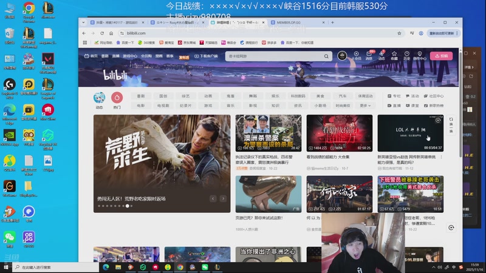Open the 下班警员被暴躁老哥袭击 thumbnail
This screenshot has height=273, width=486.
point(411,194)
